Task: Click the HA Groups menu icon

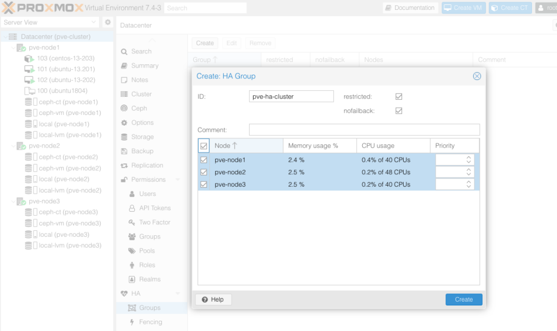Action: tap(132, 308)
